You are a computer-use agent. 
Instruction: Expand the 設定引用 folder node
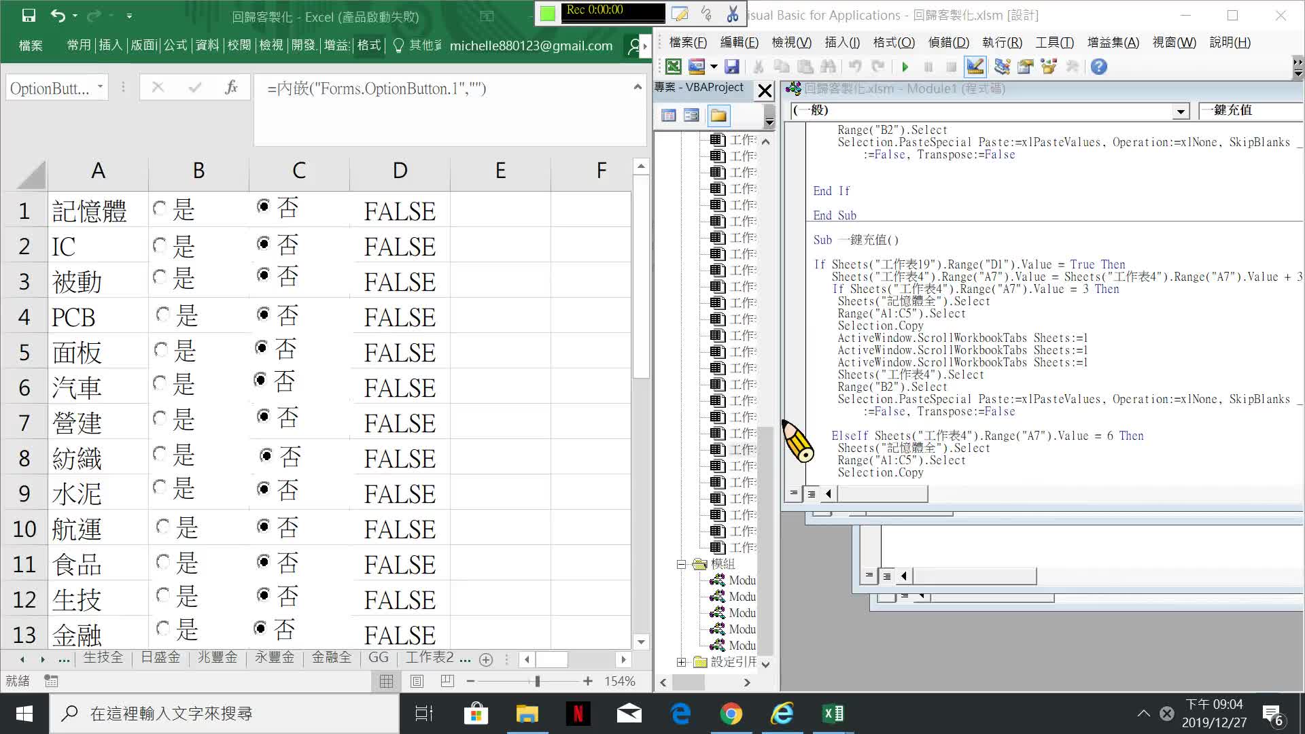coord(681,662)
